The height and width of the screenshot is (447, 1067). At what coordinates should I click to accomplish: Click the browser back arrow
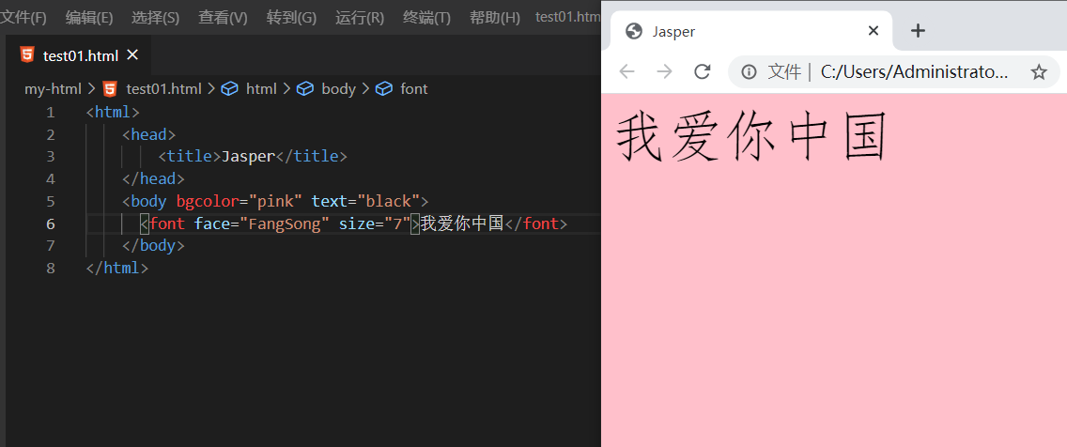(x=626, y=72)
